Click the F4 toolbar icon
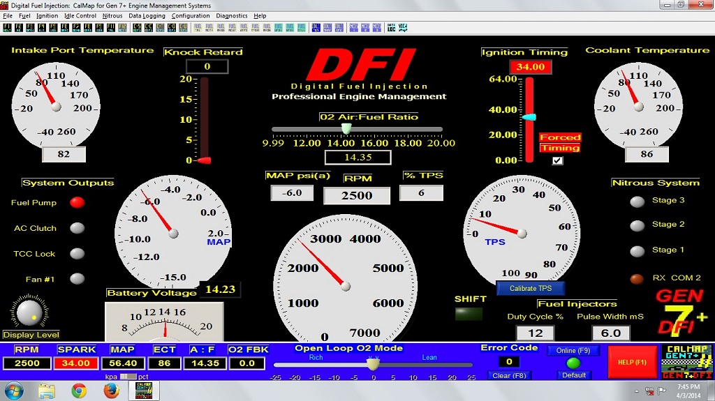This screenshot has width=715, height=401. [41, 28]
